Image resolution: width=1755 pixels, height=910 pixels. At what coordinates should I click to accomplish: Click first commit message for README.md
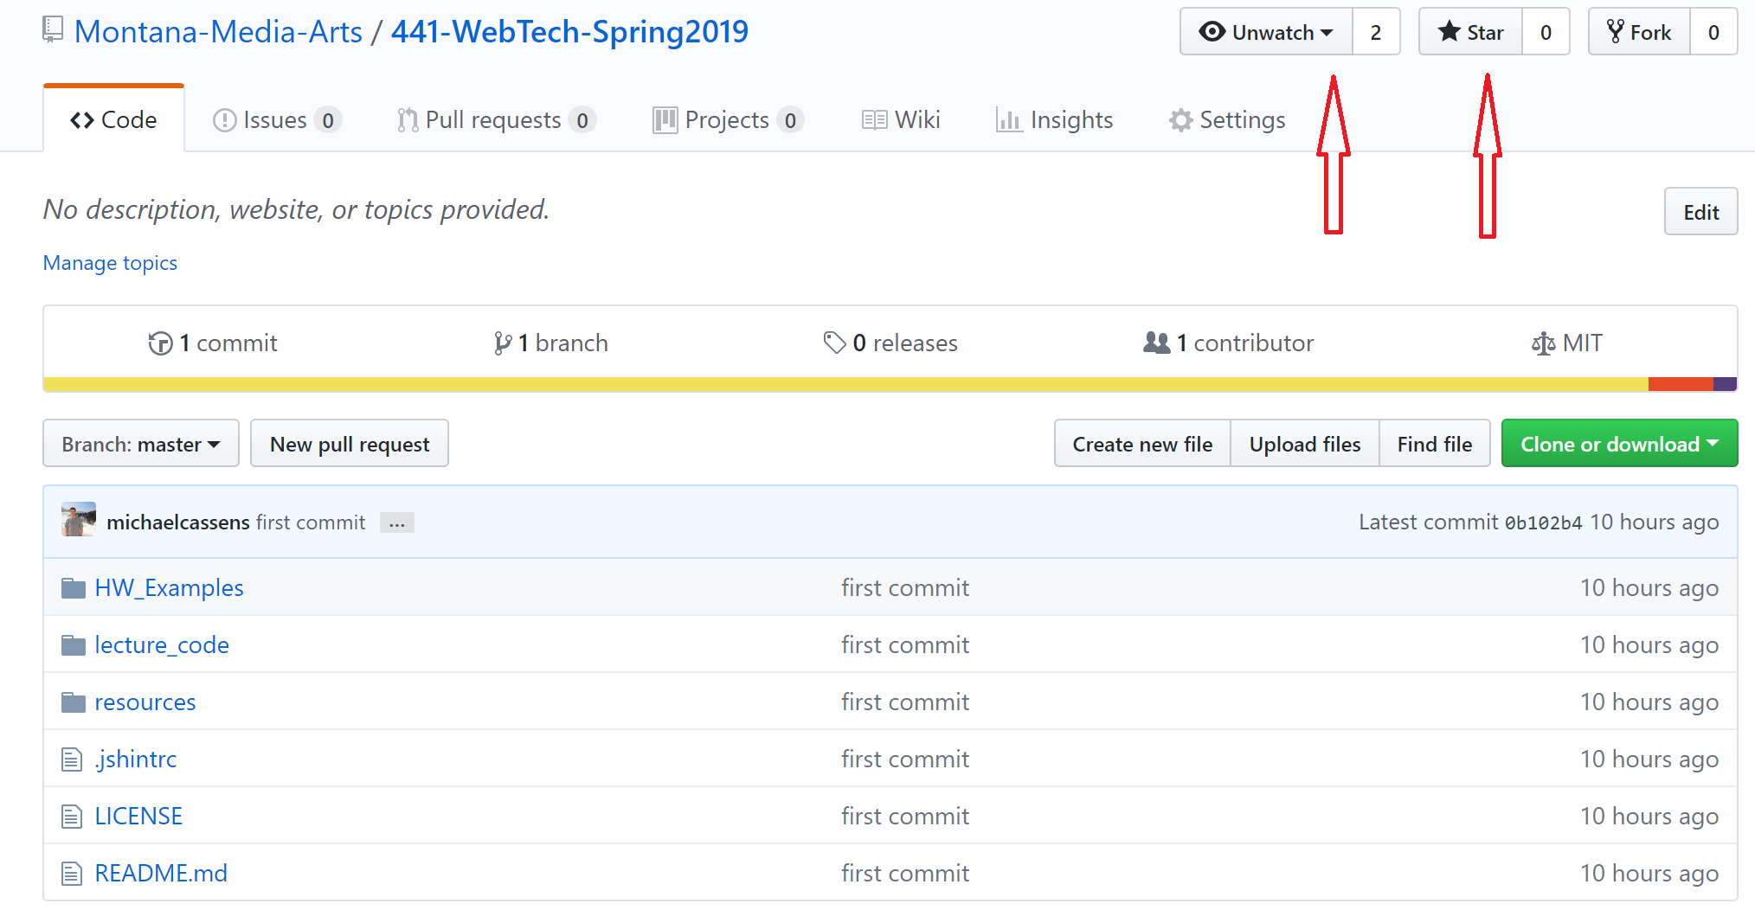(905, 874)
